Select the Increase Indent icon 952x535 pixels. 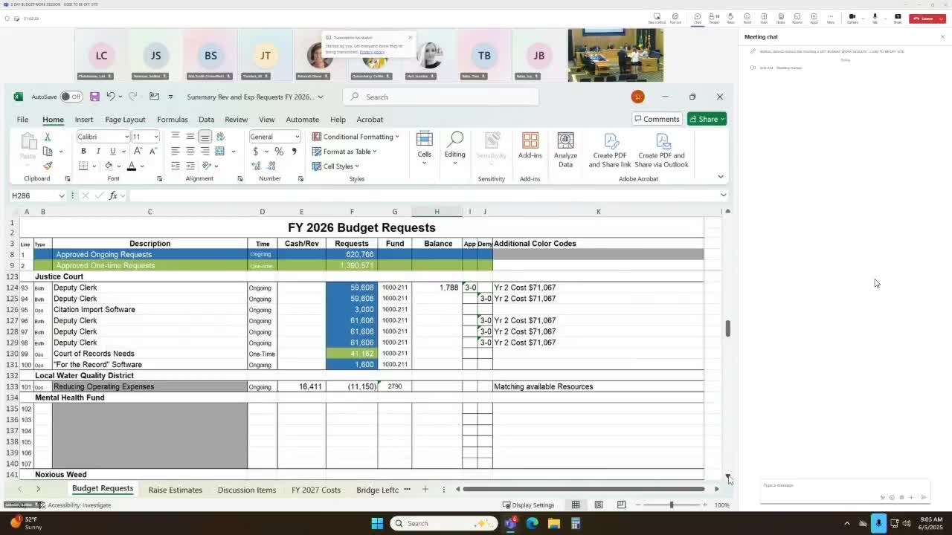pos(190,166)
